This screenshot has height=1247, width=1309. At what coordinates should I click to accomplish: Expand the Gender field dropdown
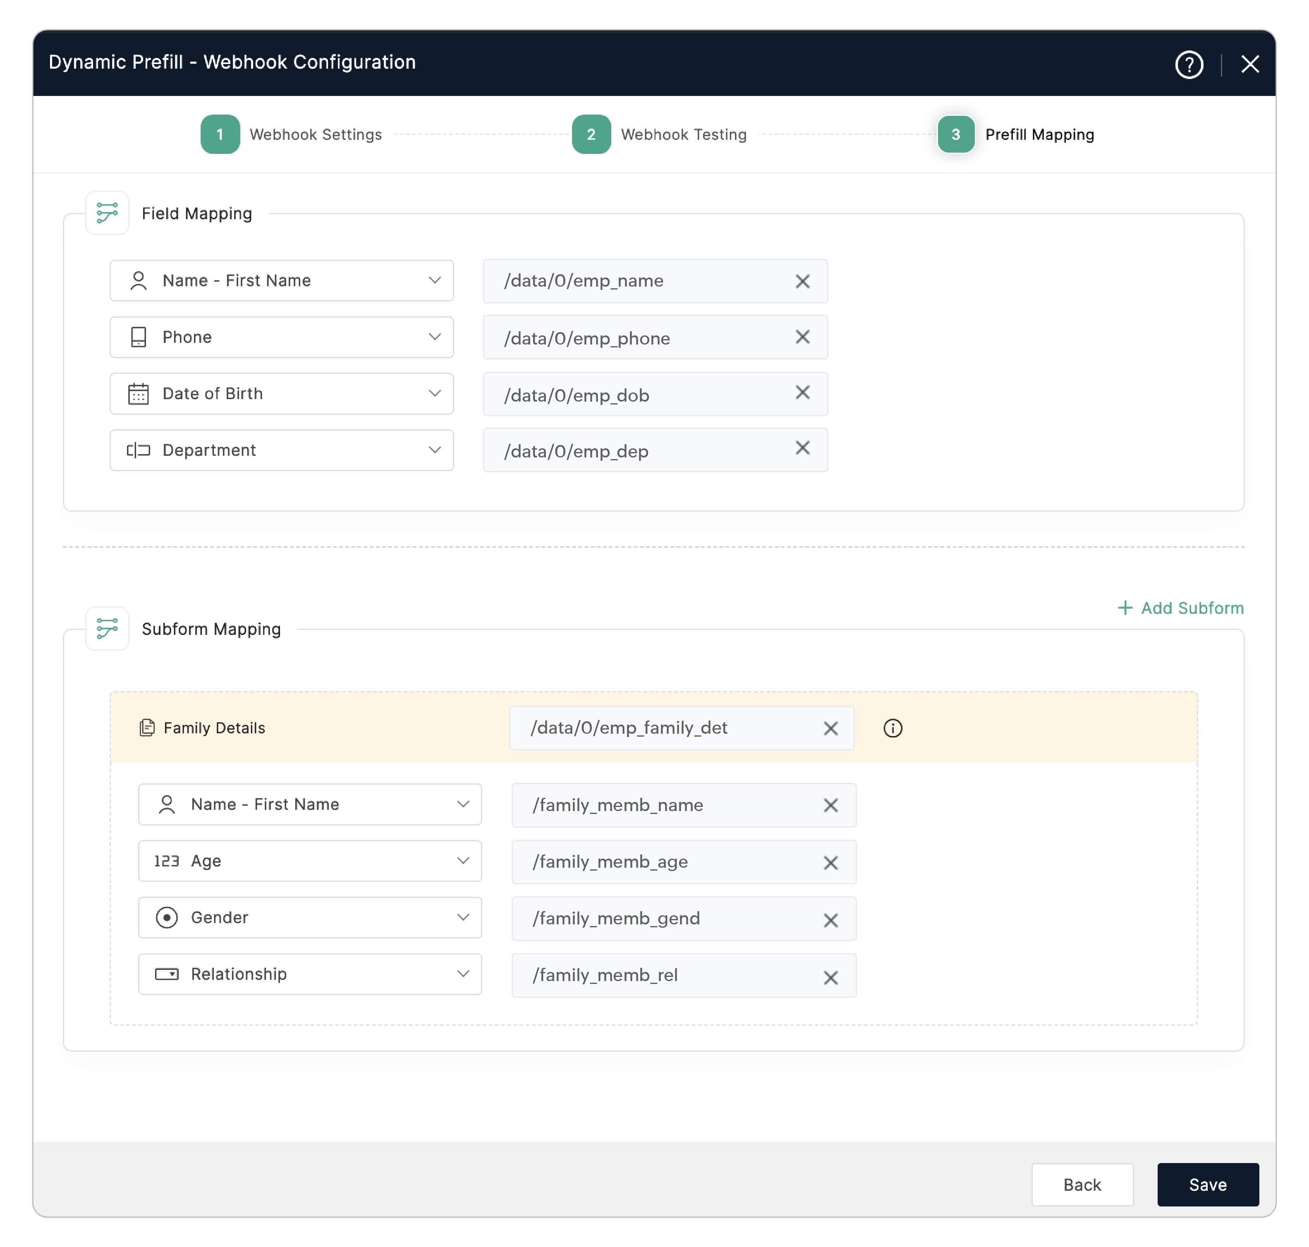pos(462,917)
